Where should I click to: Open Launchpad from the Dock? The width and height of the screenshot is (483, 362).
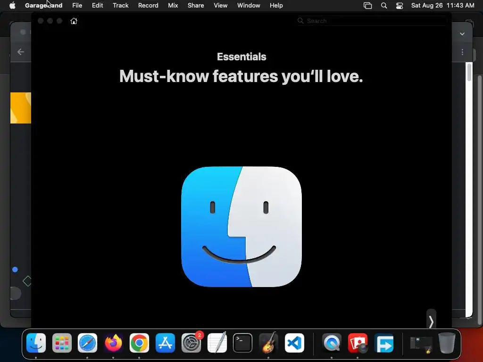[x=62, y=343]
